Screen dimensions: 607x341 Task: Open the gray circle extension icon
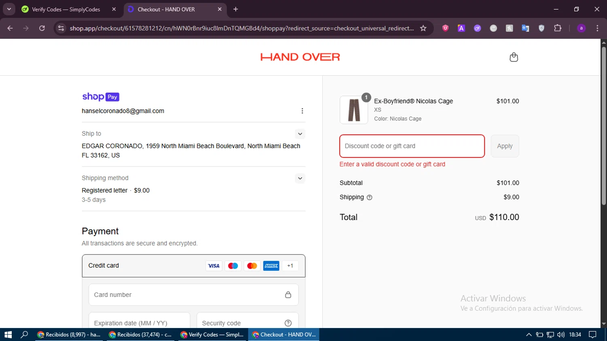pyautogui.click(x=493, y=28)
